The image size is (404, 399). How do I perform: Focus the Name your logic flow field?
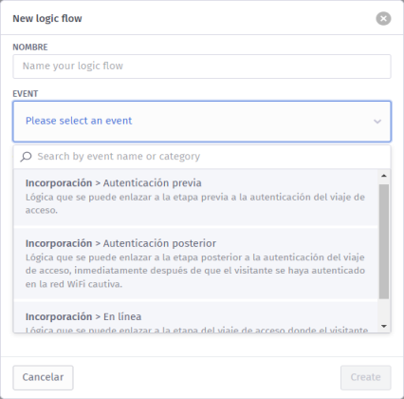coord(202,66)
